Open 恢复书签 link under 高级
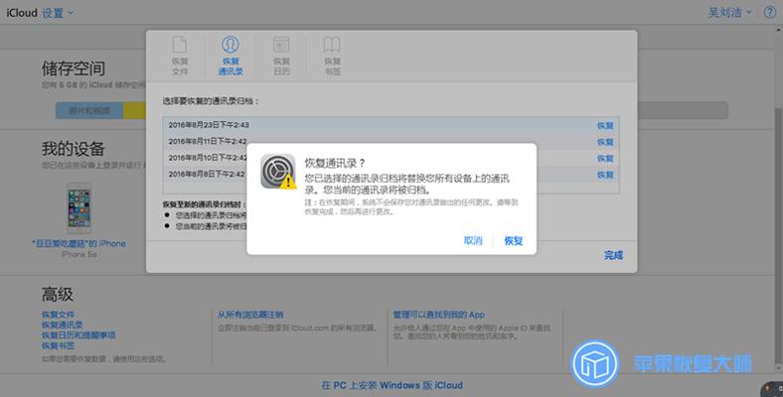 [x=58, y=345]
